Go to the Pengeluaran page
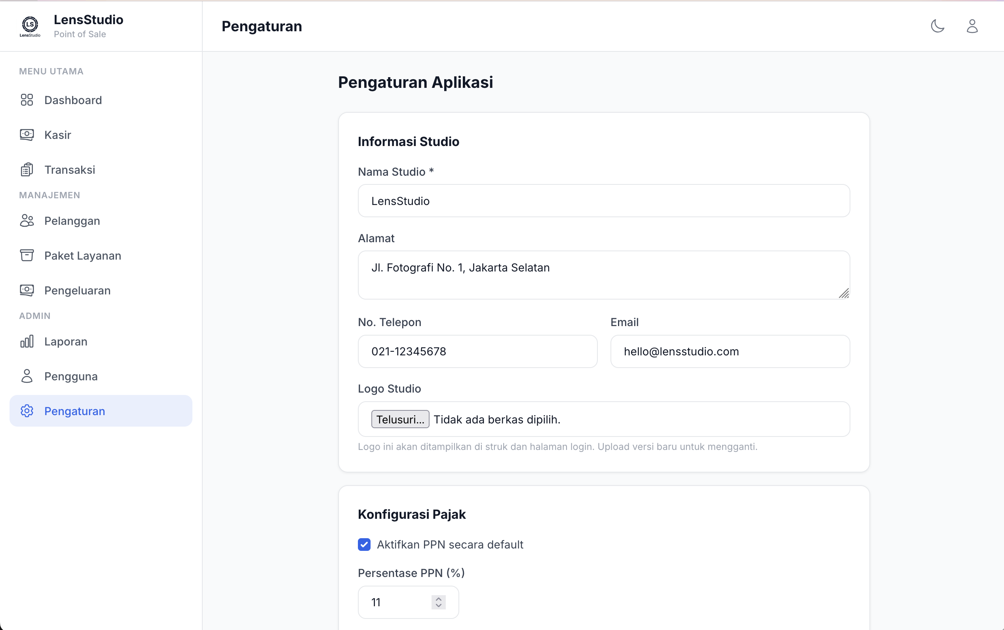 coord(77,290)
